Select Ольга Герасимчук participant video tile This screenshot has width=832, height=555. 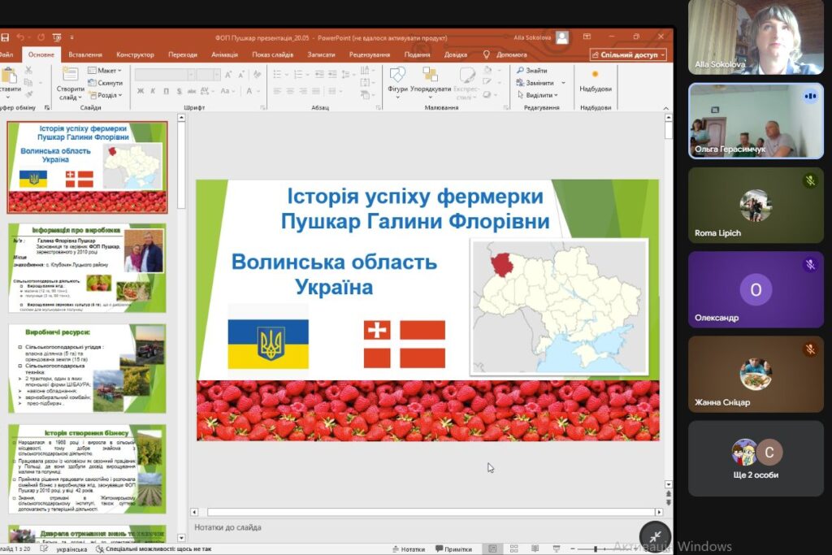pyautogui.click(x=756, y=121)
